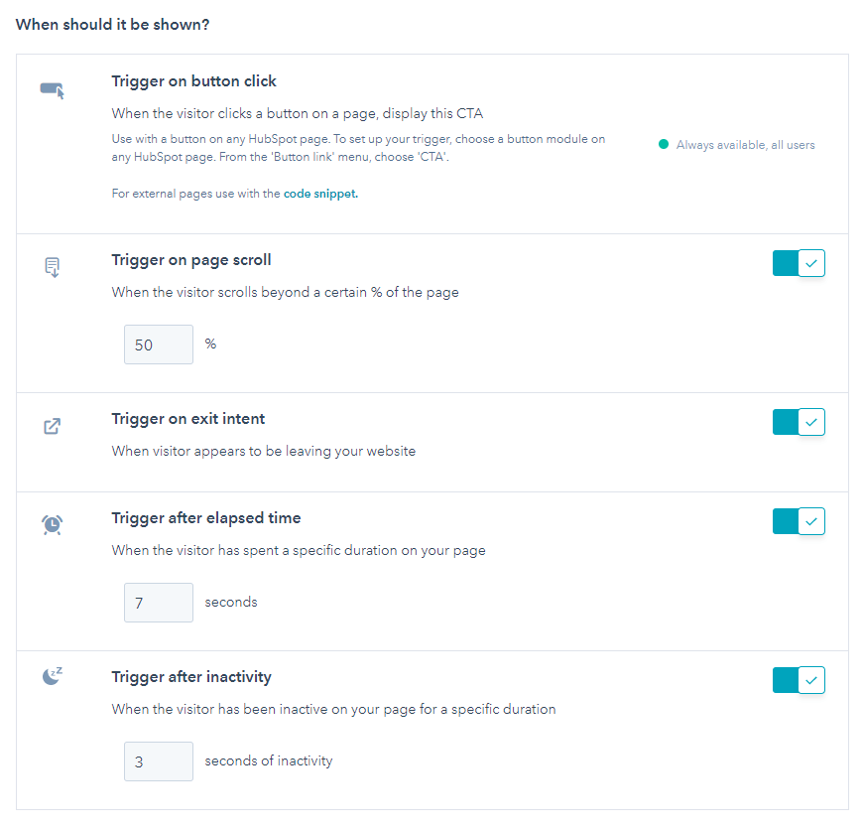
Task: Click the sleeping moon inactivity icon
Action: click(53, 675)
